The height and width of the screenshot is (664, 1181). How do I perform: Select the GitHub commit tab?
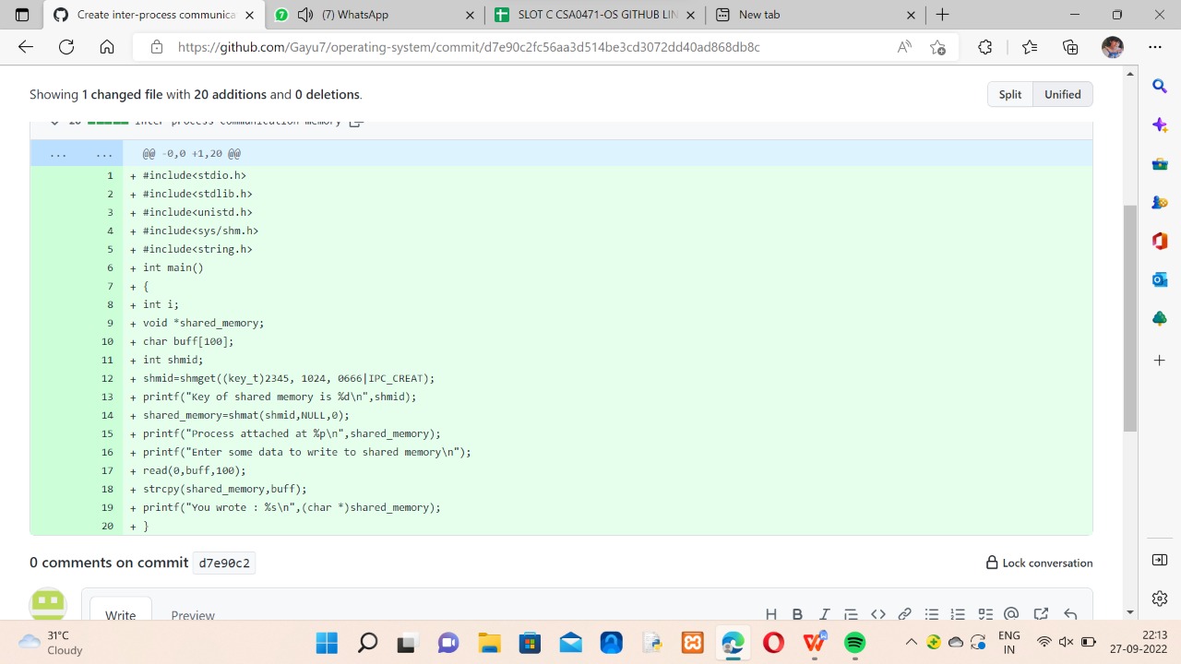pyautogui.click(x=154, y=15)
